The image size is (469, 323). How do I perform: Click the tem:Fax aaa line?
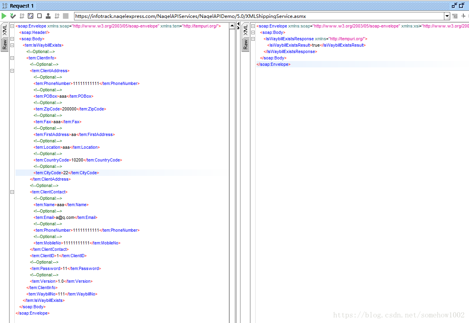coord(57,122)
